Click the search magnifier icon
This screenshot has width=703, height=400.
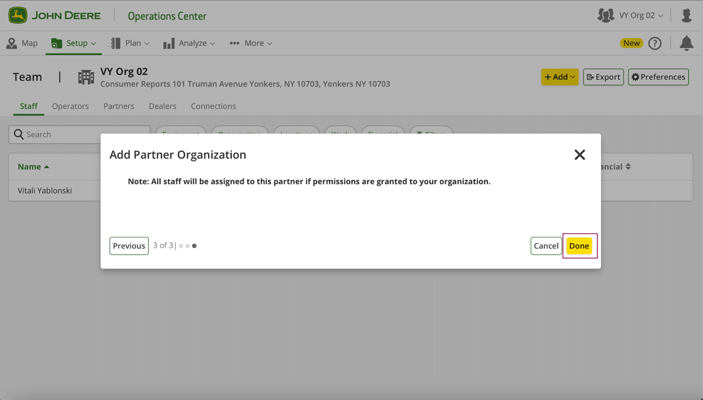[x=19, y=134]
